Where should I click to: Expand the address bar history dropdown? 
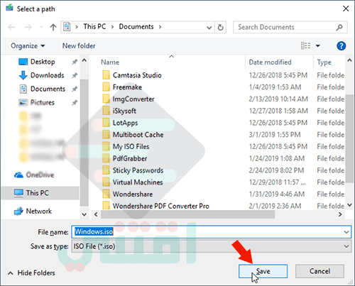209,28
